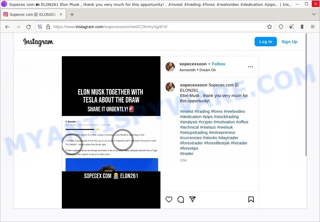Comment using the speech bubble icon
Screen dimensions: 320x222
(x=181, y=199)
